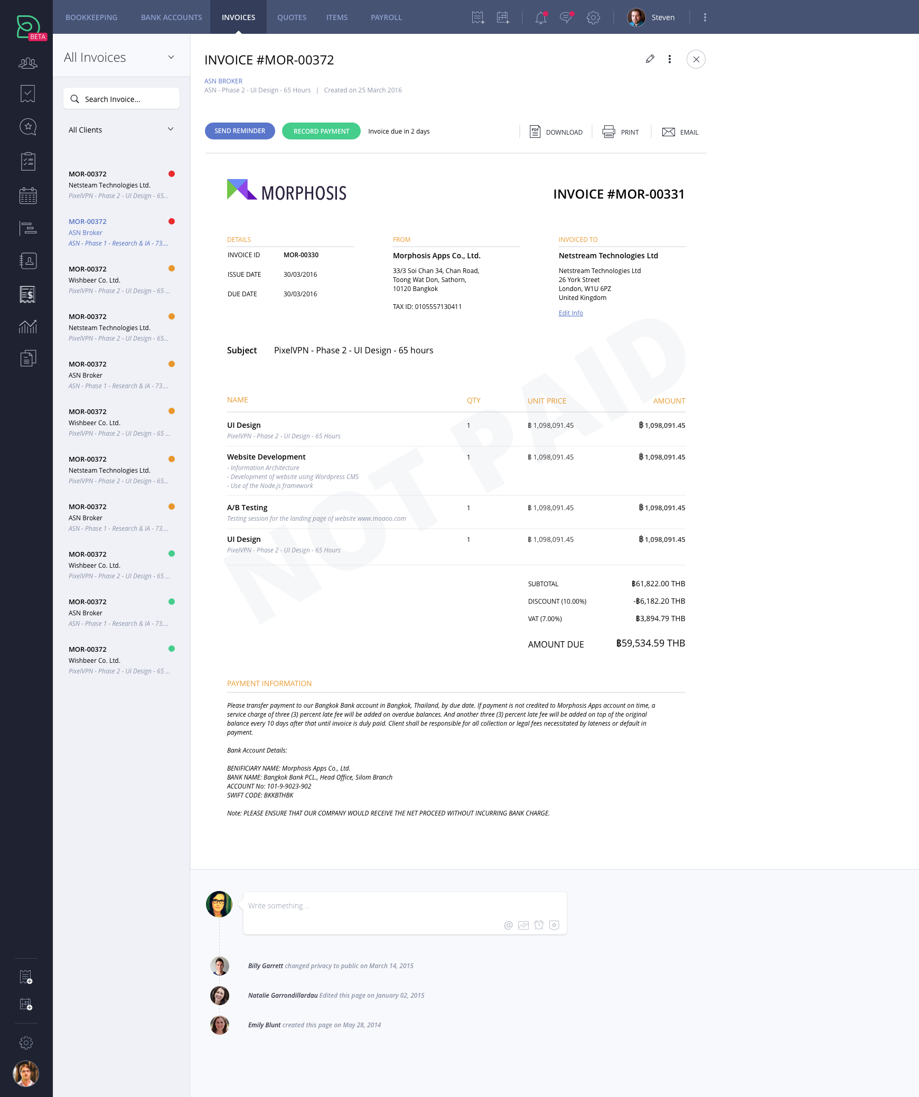The height and width of the screenshot is (1097, 919).
Task: Click Emily Blunt's avatar in activity feed
Action: [x=220, y=1025]
